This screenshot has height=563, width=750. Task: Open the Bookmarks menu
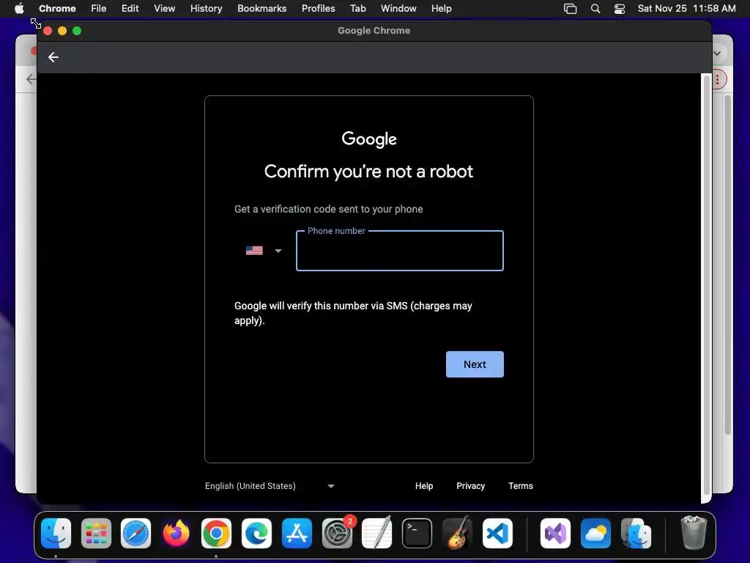pos(261,9)
